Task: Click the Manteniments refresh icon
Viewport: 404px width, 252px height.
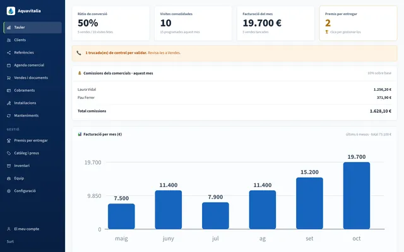Action: (x=9, y=116)
